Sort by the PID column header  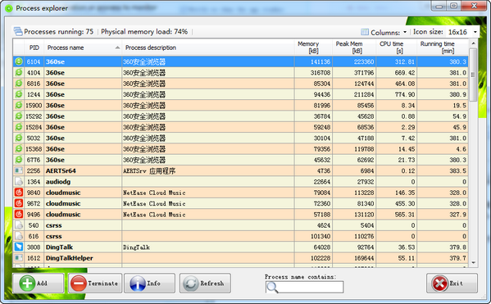pos(34,48)
